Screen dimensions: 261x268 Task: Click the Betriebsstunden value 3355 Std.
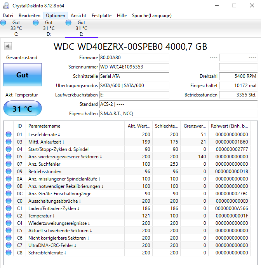(238, 95)
